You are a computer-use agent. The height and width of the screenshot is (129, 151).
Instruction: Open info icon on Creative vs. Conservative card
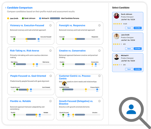(x=99, y=51)
